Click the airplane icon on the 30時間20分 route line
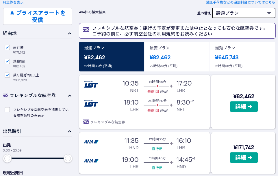 [x=171, y=105]
